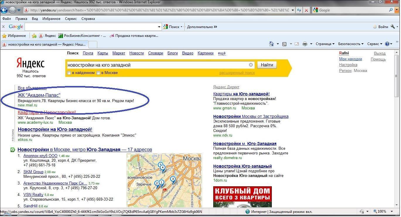The width and height of the screenshot is (401, 217).
Task: Click the Найти search button
Action: pyautogui.click(x=267, y=65)
